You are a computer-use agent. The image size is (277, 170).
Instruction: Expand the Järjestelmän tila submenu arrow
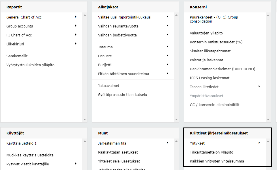pyautogui.click(x=167, y=143)
